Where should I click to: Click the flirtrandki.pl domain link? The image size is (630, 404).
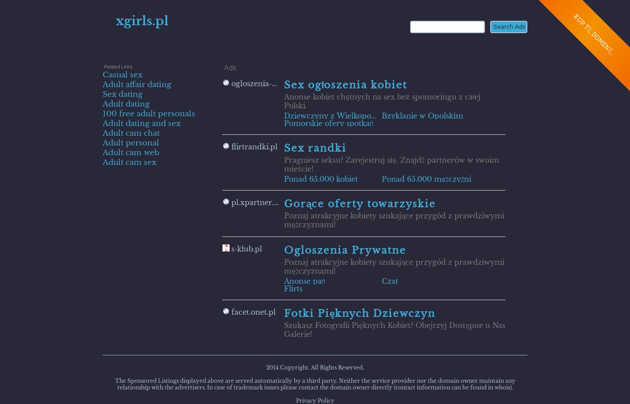[254, 147]
